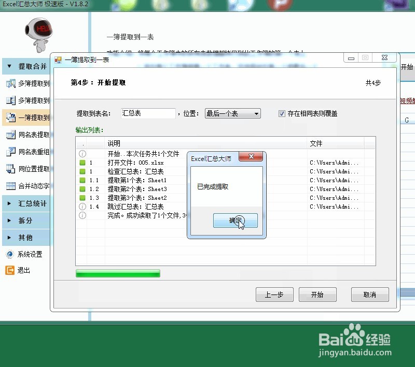Select row text 打开文件: 005.xlsx
This screenshot has height=367, width=415.
tap(135, 163)
